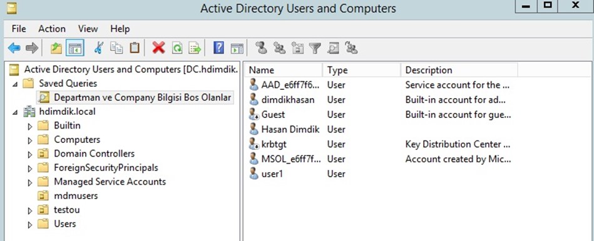
Task: Expand the Builtin container arrow
Action: (30, 126)
